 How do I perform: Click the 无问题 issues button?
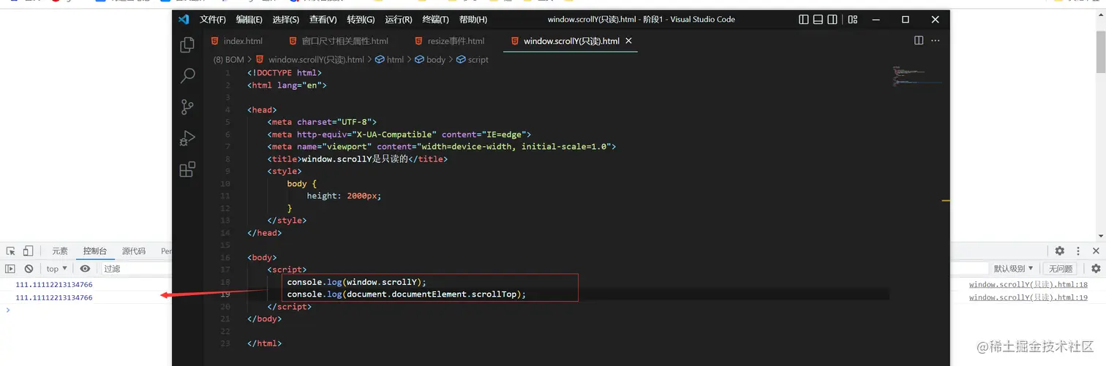1060,269
